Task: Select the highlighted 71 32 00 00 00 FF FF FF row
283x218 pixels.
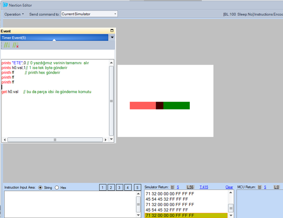Action: click(186, 215)
